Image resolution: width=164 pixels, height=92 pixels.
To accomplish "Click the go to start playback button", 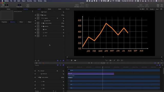I will click(89, 63).
